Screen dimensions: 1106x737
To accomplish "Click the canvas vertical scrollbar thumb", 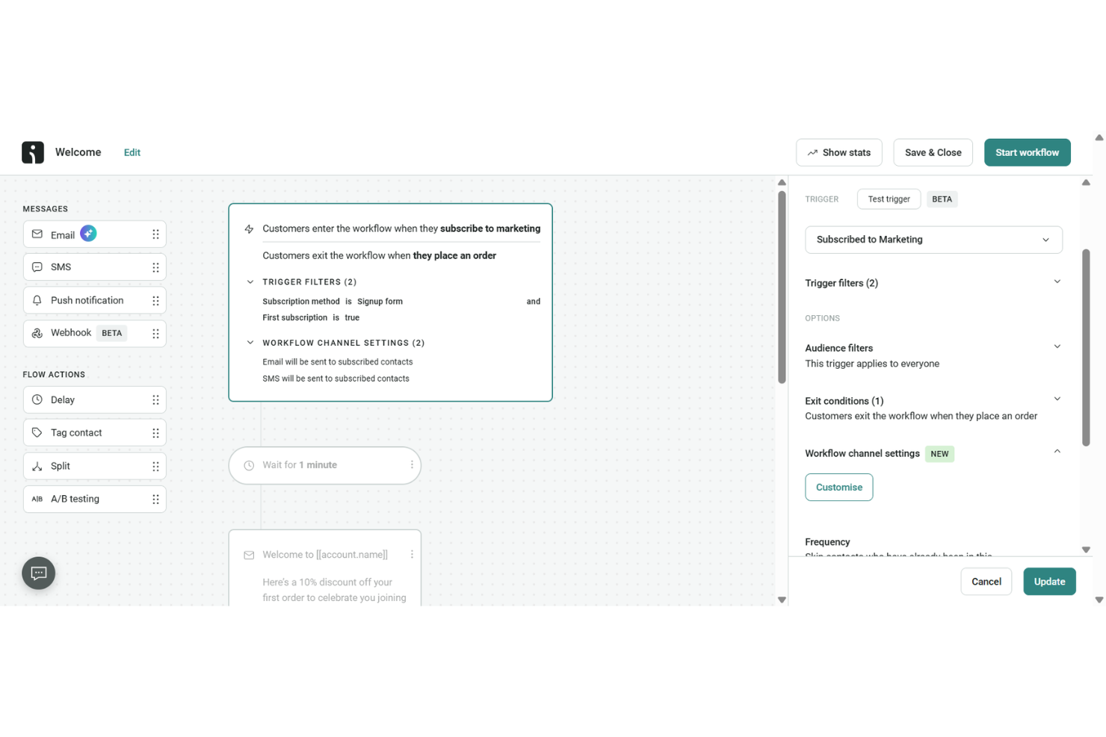I will 782,287.
